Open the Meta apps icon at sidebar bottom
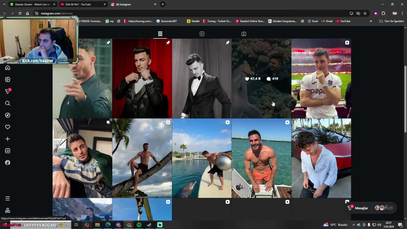This screenshot has height=229, width=407. pos(8,211)
